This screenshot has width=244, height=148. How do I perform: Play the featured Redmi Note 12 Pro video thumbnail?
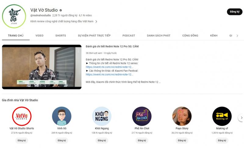point(42,67)
